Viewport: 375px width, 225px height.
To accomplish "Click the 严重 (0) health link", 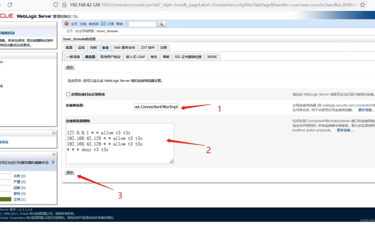I will [x=19, y=182].
